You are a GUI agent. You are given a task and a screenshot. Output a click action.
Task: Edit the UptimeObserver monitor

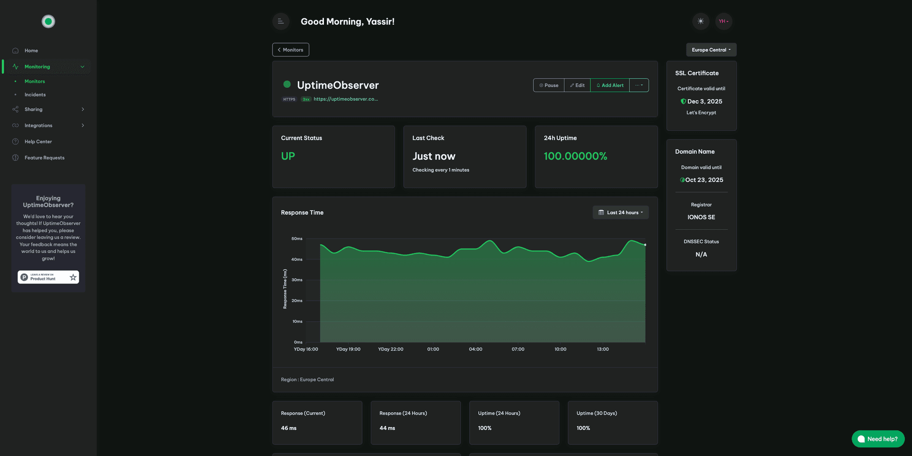coord(577,85)
